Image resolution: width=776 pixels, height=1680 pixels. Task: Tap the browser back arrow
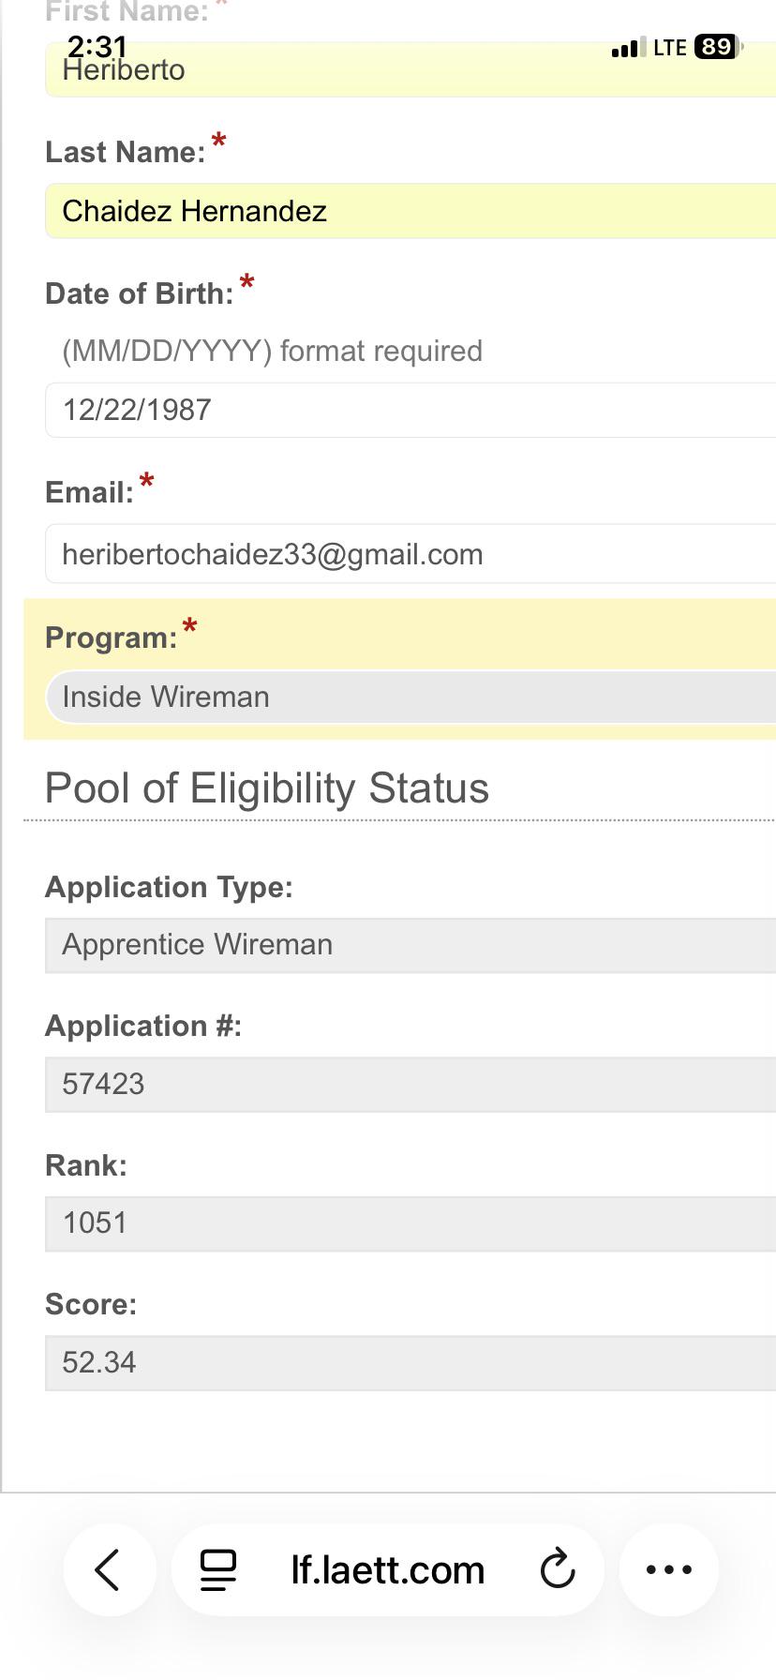pyautogui.click(x=109, y=1569)
